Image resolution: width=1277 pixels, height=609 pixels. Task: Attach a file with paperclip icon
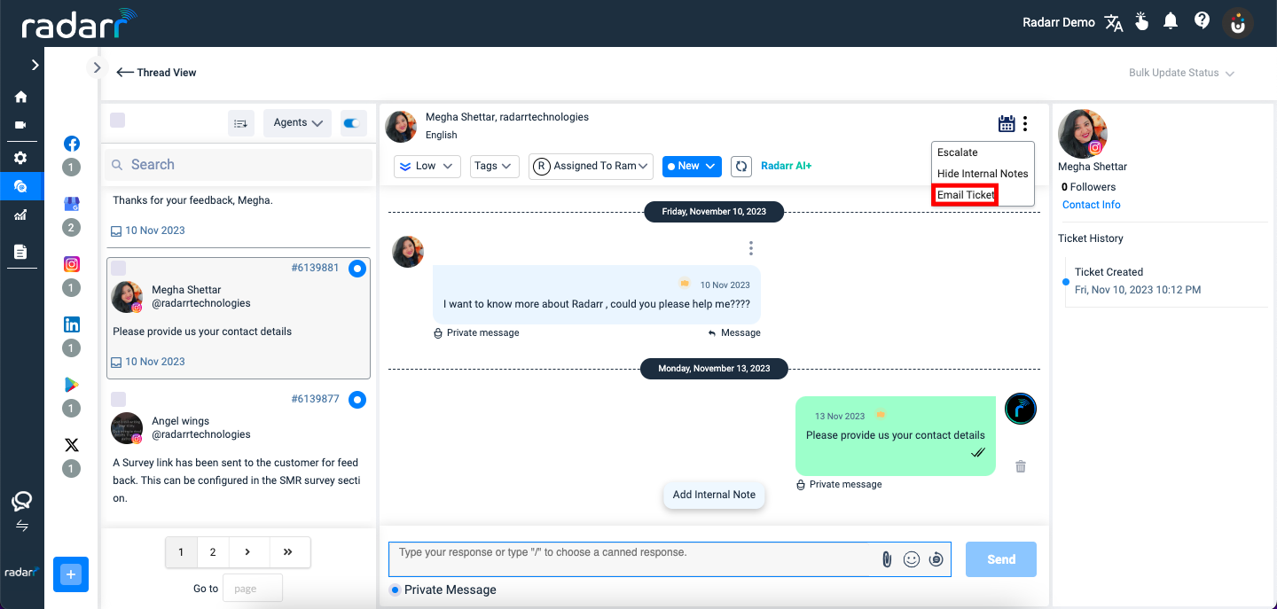point(885,559)
